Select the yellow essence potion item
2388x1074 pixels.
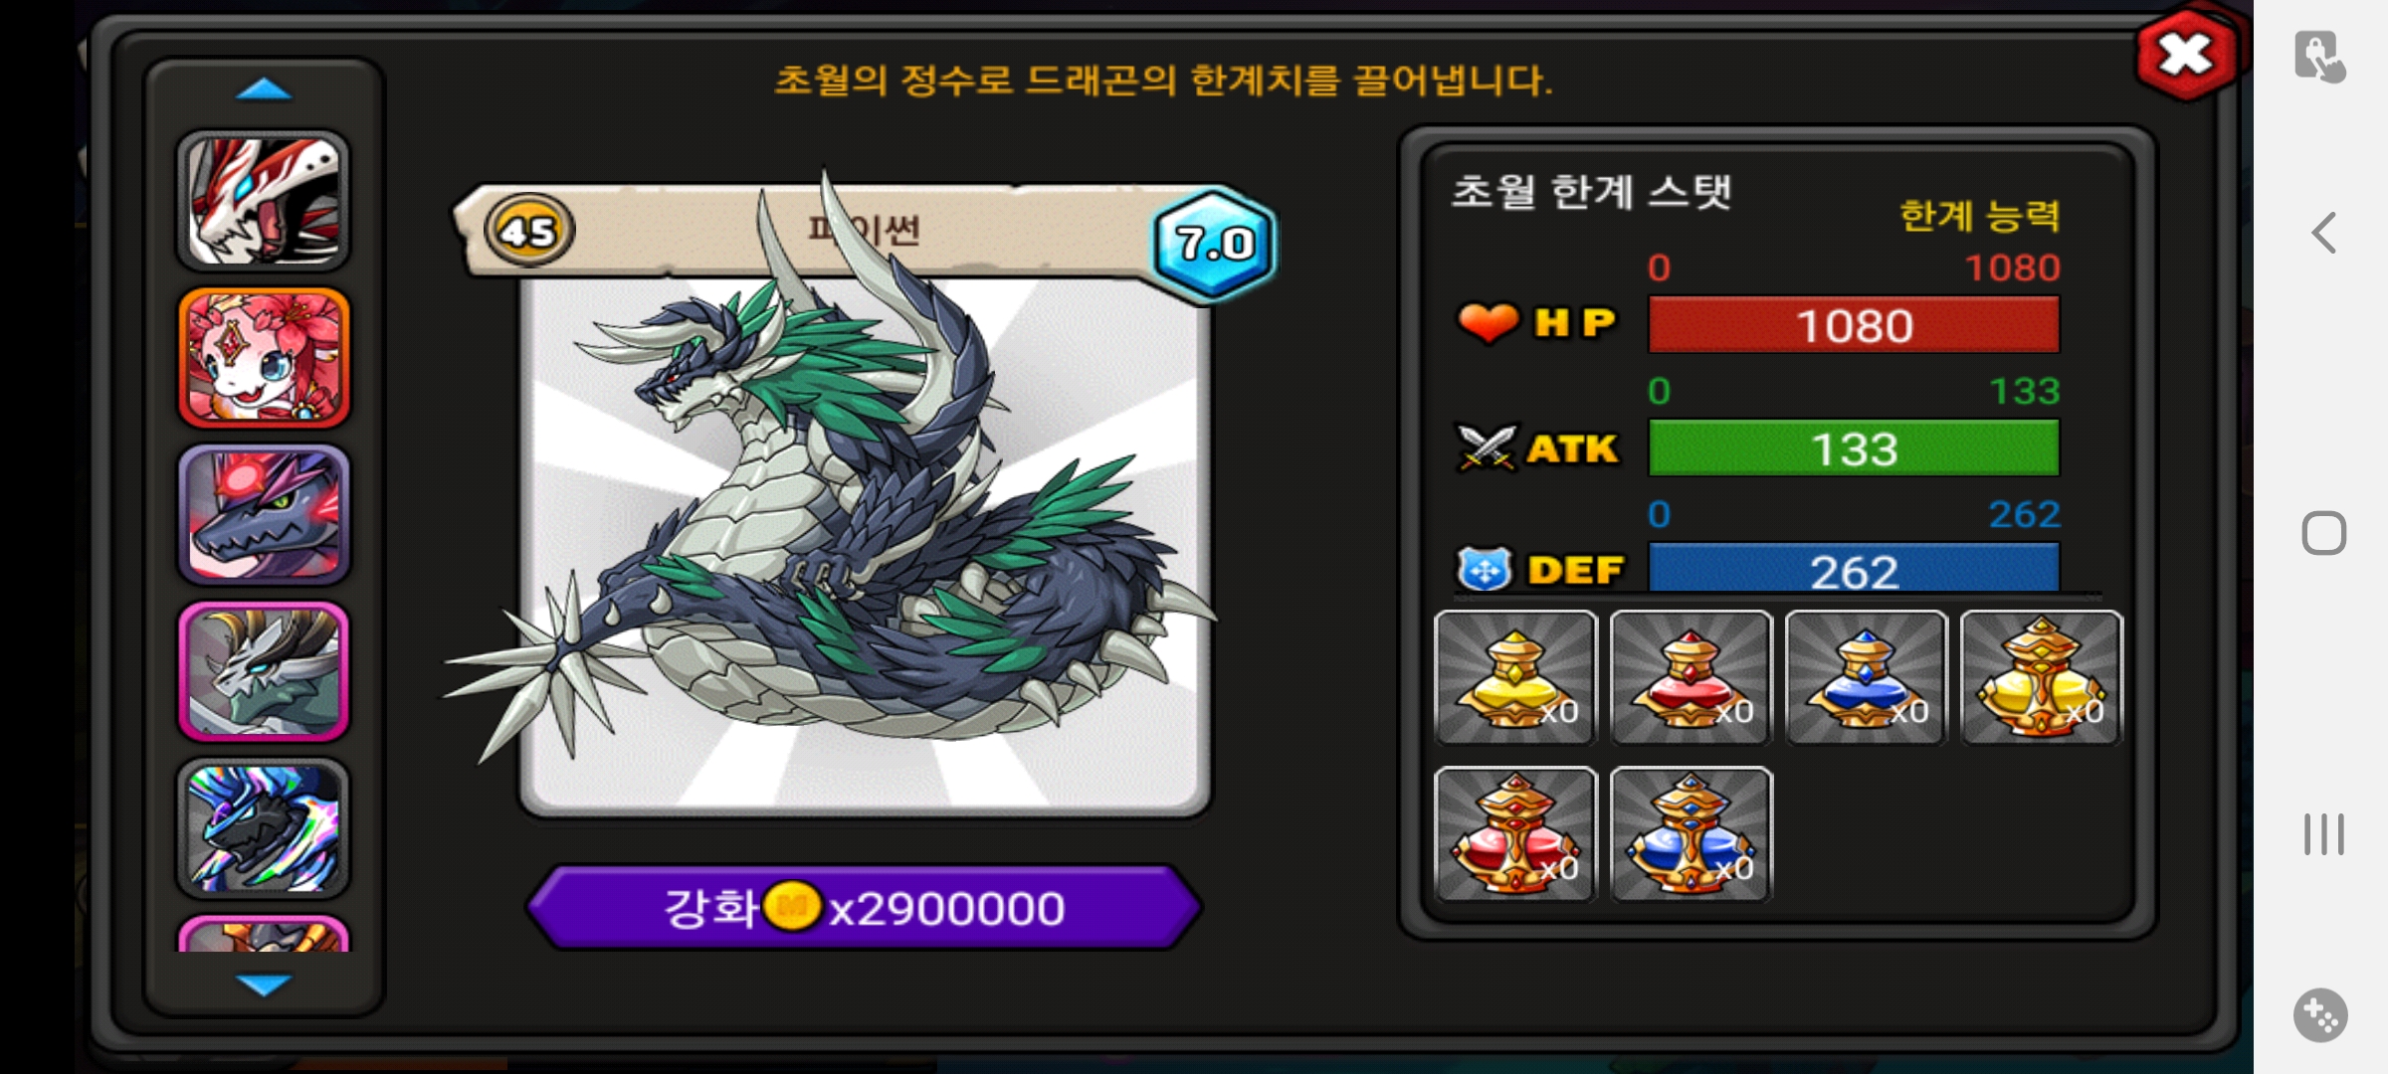coord(1515,677)
